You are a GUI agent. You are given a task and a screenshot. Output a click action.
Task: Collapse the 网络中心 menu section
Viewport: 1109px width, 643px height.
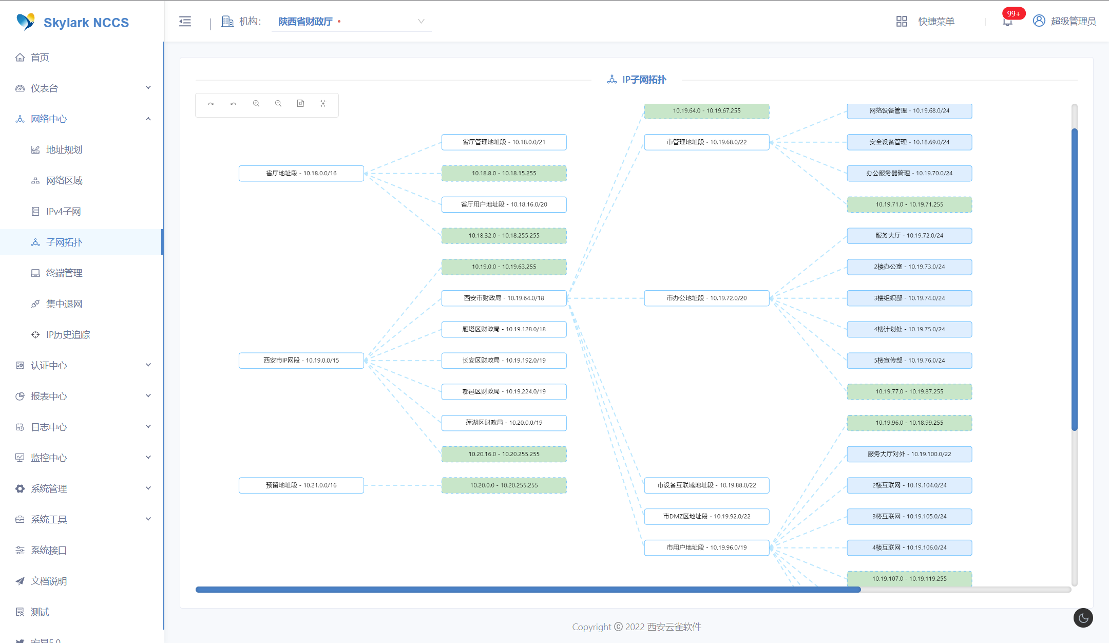tap(82, 119)
